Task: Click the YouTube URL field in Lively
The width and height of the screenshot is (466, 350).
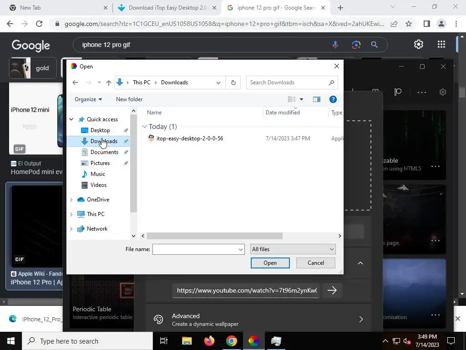Action: click(x=246, y=290)
